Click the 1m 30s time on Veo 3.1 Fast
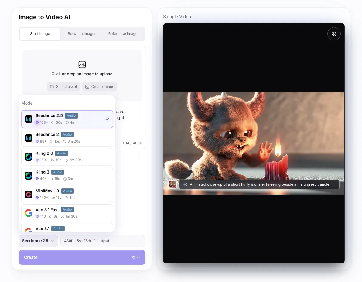This screenshot has height=282, width=362. coord(71,216)
